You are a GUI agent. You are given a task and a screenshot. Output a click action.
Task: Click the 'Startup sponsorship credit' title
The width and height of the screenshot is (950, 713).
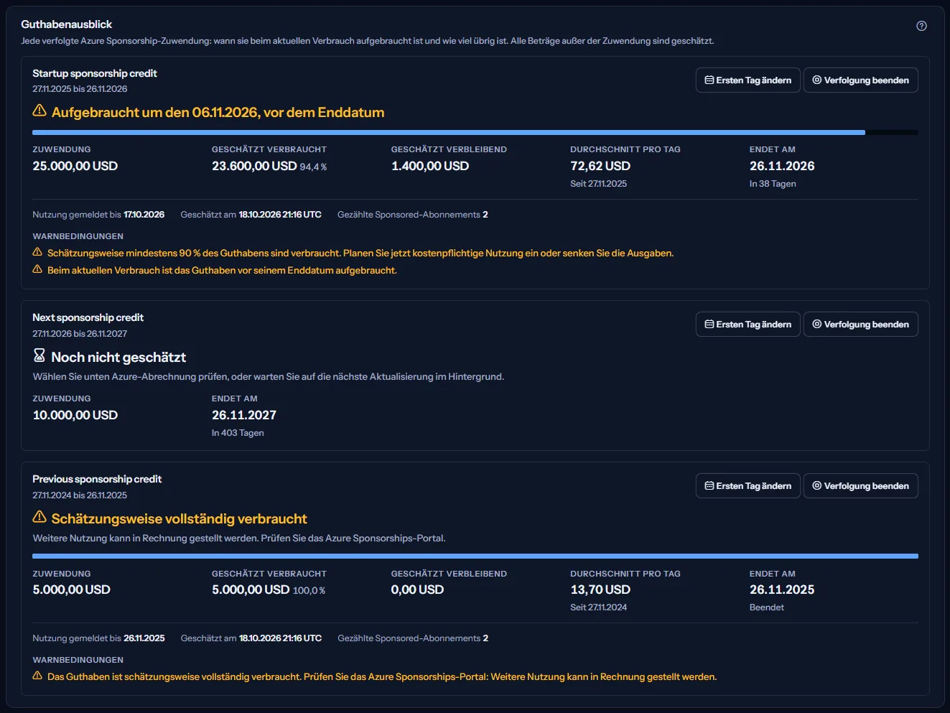pos(95,73)
